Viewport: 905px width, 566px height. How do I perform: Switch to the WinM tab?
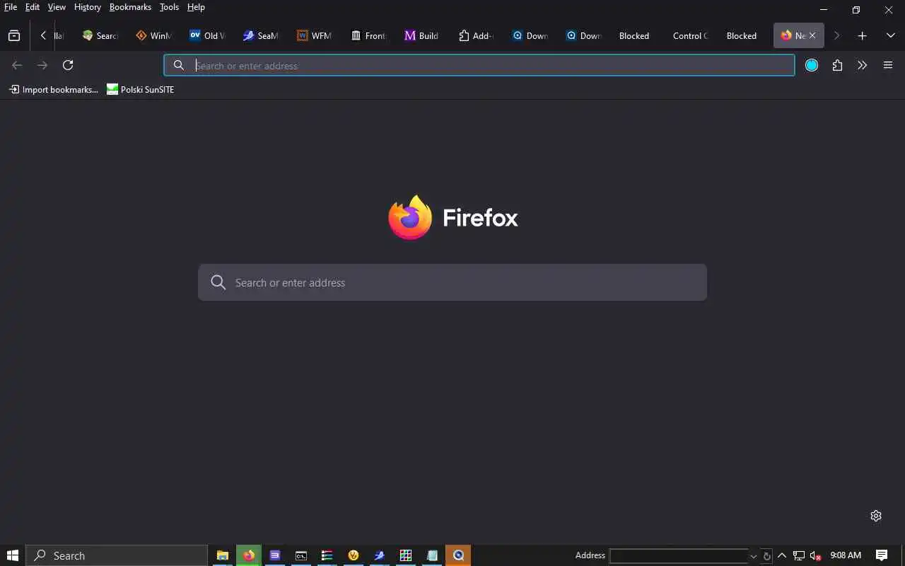pyautogui.click(x=154, y=35)
